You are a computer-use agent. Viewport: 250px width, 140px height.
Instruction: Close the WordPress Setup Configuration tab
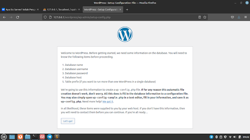click(x=120, y=9)
